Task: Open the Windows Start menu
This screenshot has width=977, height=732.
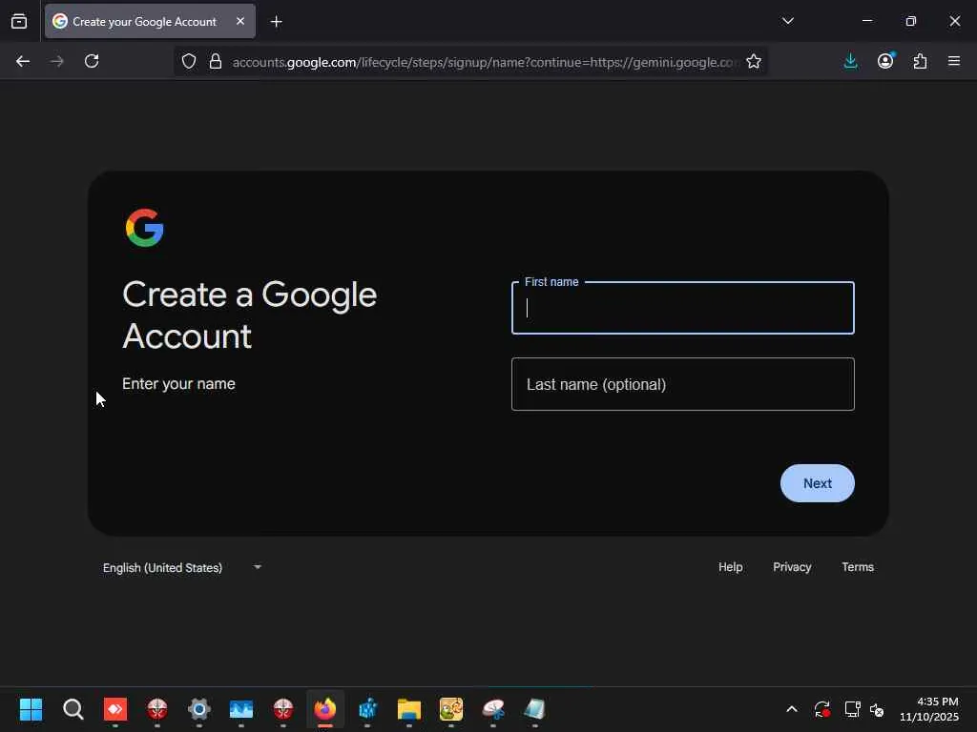Action: [31, 709]
